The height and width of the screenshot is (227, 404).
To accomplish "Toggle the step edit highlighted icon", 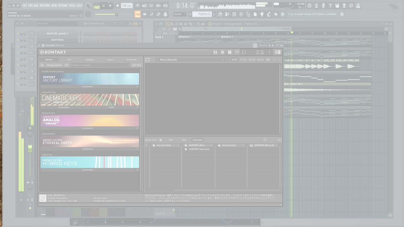I will [x=137, y=14].
